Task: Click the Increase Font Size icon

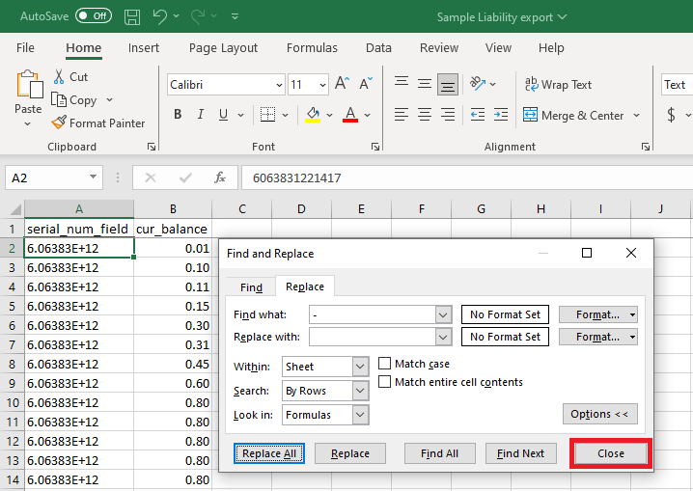Action: pos(342,84)
